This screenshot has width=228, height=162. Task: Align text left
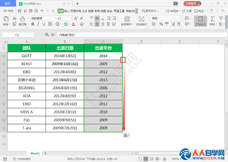[91, 24]
